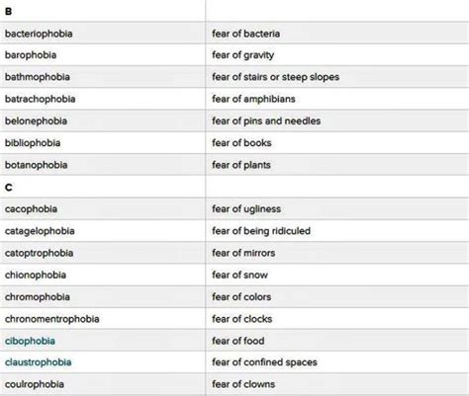Click the section heading letter C
Screen dimensions: 469x396
[9, 188]
